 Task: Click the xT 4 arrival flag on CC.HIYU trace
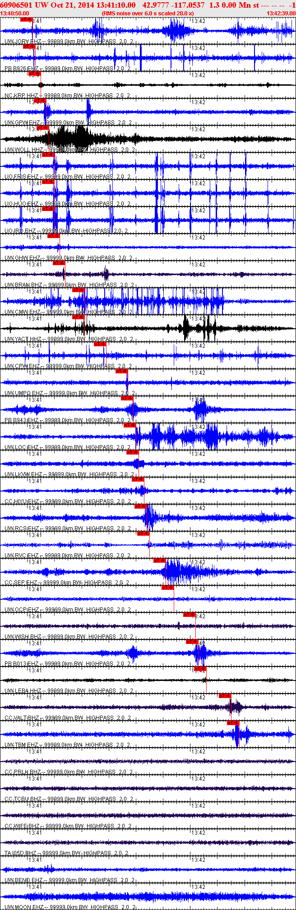[x=138, y=479]
